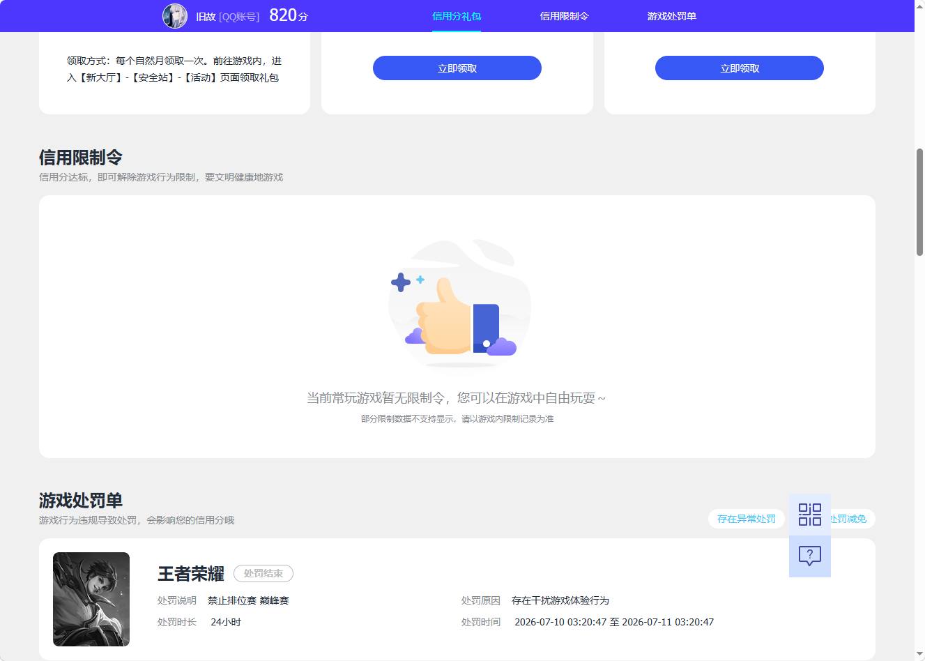Click the 王者荣耀 game thumbnail
This screenshot has width=925, height=661.
[x=91, y=599]
